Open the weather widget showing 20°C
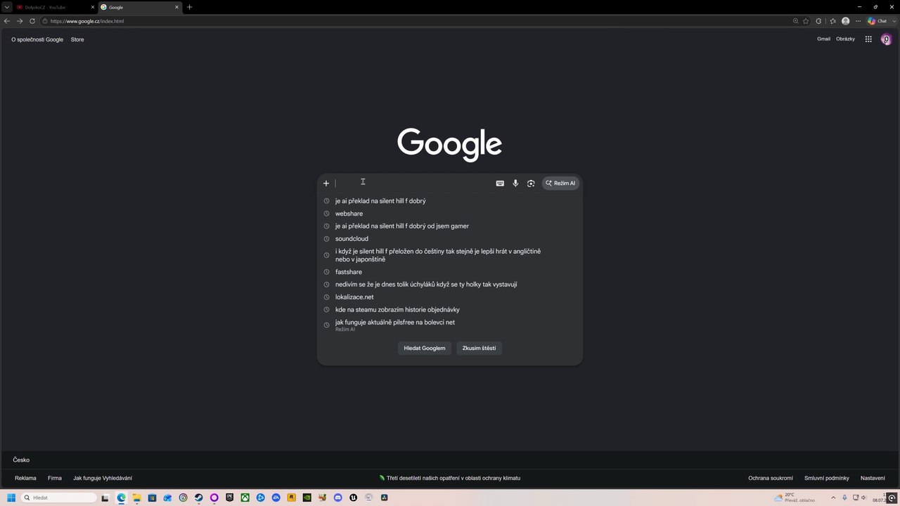900x506 pixels. click(x=795, y=498)
